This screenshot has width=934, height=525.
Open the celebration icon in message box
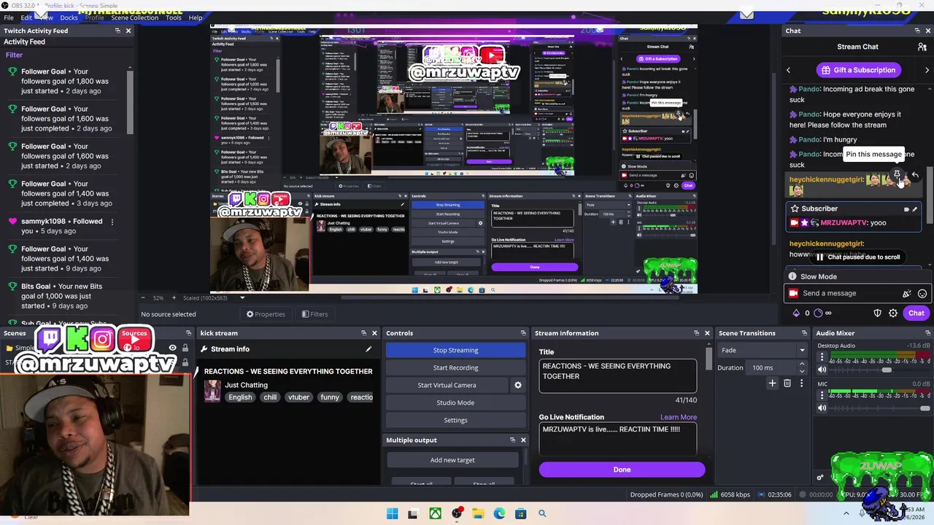click(x=907, y=293)
